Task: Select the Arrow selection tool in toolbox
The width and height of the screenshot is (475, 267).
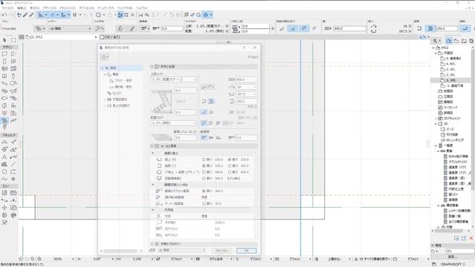Action: [4, 40]
